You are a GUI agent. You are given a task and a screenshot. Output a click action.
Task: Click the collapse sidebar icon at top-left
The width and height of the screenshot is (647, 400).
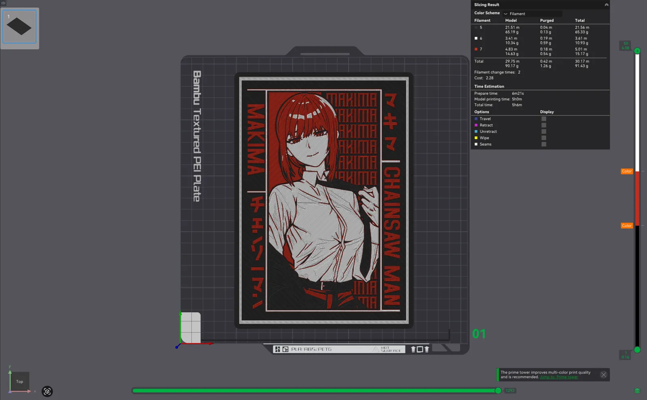(3, 3)
